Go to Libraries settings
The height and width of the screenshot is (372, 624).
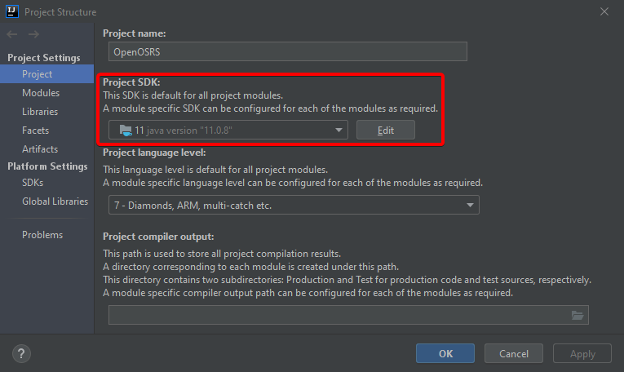40,112
